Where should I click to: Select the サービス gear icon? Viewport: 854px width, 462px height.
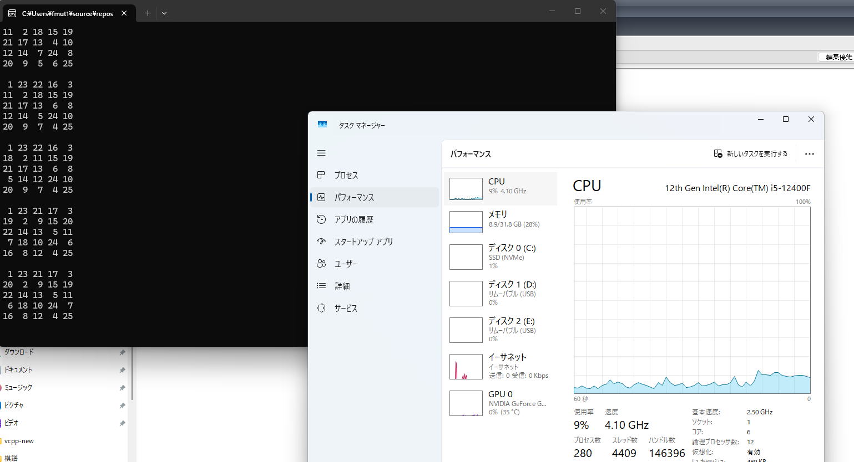321,308
